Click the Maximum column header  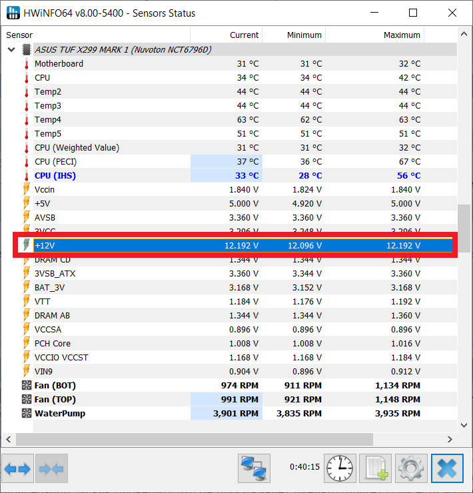point(374,35)
